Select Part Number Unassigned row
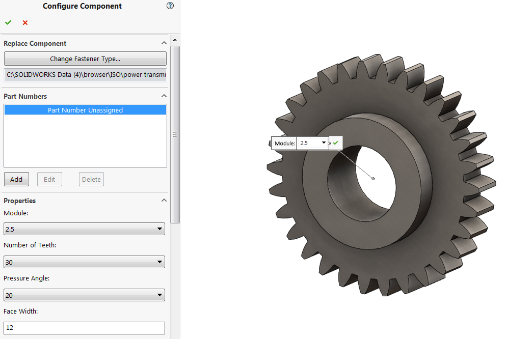Viewport: 507px width, 339px height. pyautogui.click(x=86, y=110)
